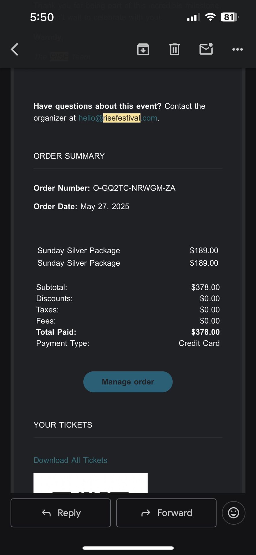Open the three-dot more options menu
Image resolution: width=256 pixels, height=555 pixels.
coord(238,49)
